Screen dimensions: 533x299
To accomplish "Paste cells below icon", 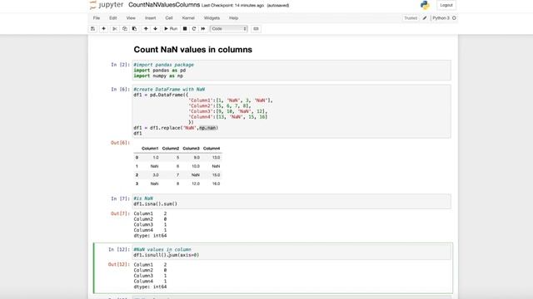I will pos(135,29).
